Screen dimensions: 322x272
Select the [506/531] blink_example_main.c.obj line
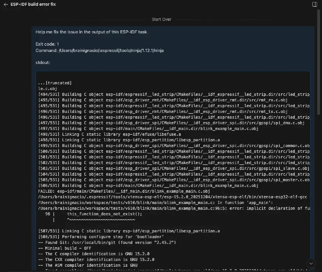tap(148, 186)
